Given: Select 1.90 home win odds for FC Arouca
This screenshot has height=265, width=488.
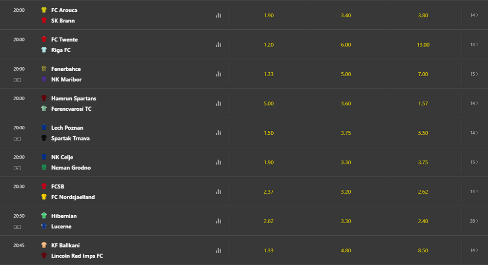Looking at the screenshot, I should tap(268, 15).
